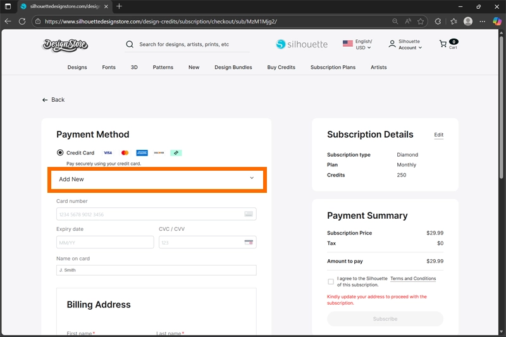Open the Terms and Conditions link

click(413, 278)
